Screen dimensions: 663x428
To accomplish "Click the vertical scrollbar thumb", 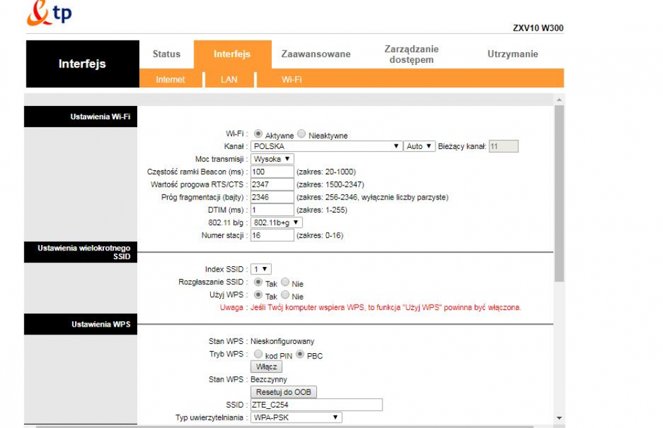I will pos(559,192).
